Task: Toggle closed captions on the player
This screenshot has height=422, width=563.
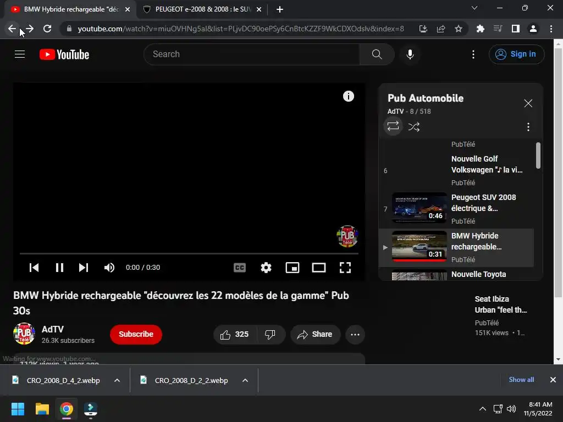Action: (x=240, y=268)
